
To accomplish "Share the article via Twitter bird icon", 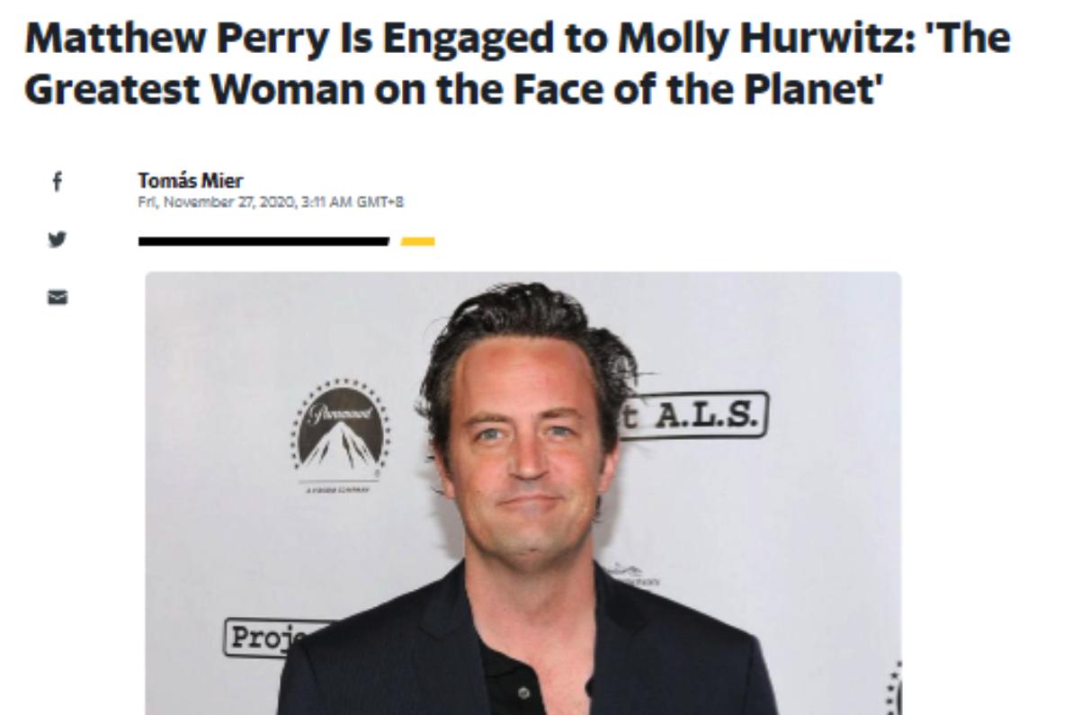I will tap(58, 239).
